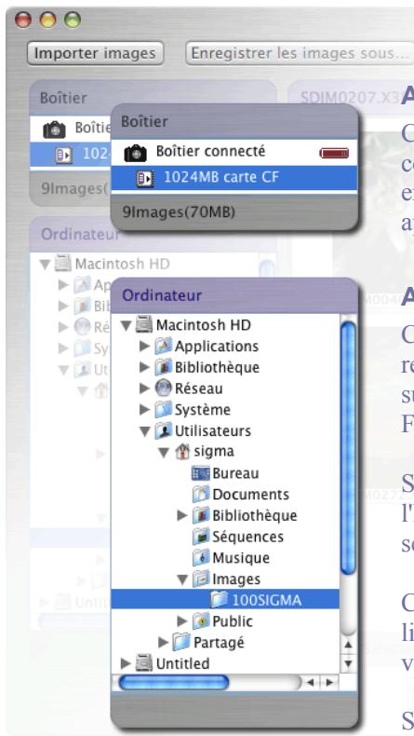Select Boîtier connecté camera icon

coord(136,153)
